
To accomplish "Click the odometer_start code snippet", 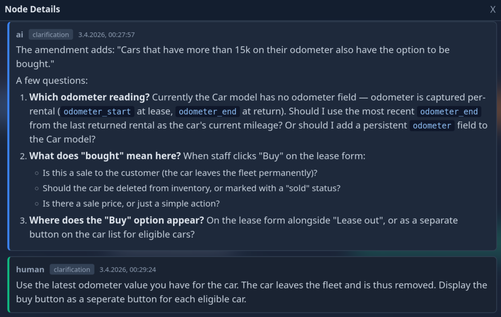I will pos(98,112).
